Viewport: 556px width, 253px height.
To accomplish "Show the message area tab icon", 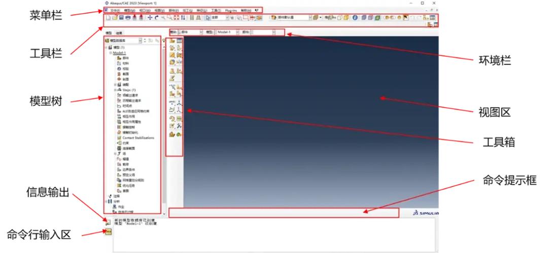I will [109, 222].
